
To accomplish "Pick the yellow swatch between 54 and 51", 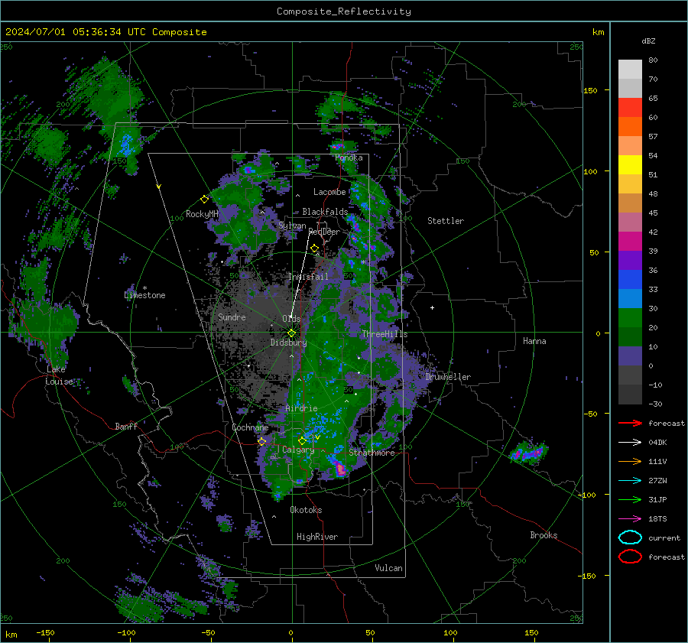I will click(x=630, y=165).
